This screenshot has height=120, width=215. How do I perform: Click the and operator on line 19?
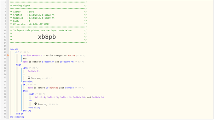point(25,59)
